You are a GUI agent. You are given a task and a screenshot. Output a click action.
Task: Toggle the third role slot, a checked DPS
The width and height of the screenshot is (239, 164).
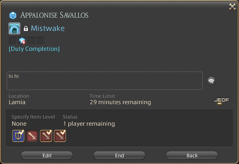click(46, 136)
